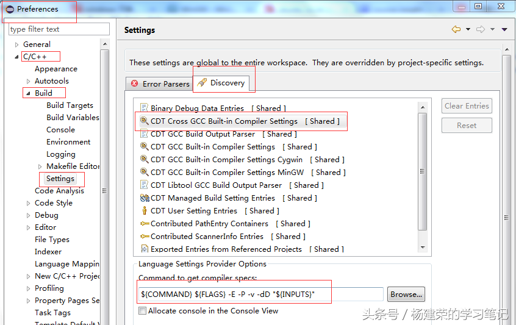Select Contributed ScannerInfo Entries entry

228,237
